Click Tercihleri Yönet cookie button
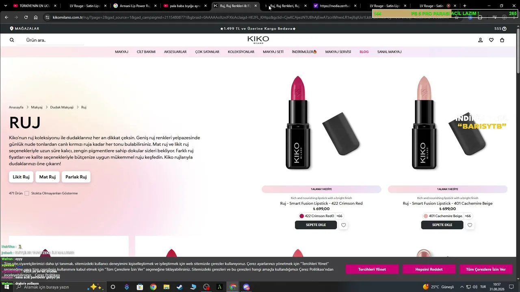The image size is (520, 292). pos(372,269)
